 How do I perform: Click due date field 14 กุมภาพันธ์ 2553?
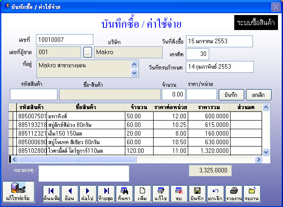220,67
